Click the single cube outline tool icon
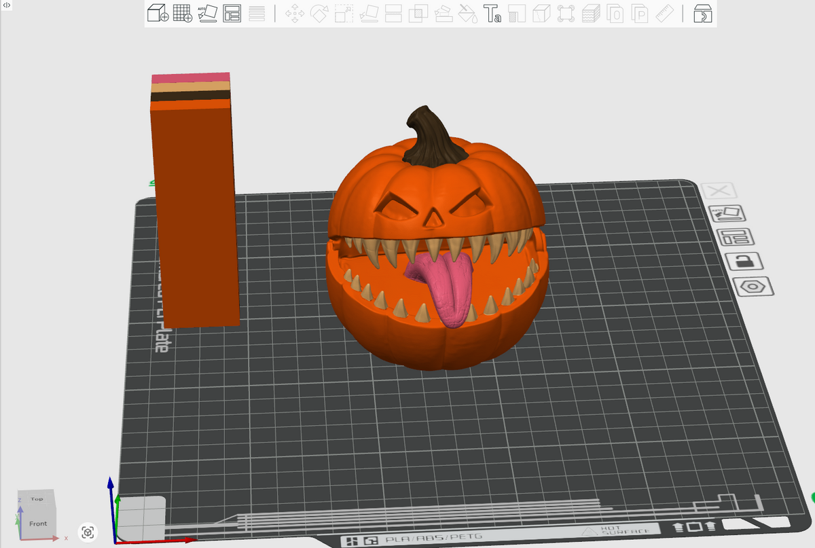This screenshot has height=548, width=815. (x=541, y=14)
